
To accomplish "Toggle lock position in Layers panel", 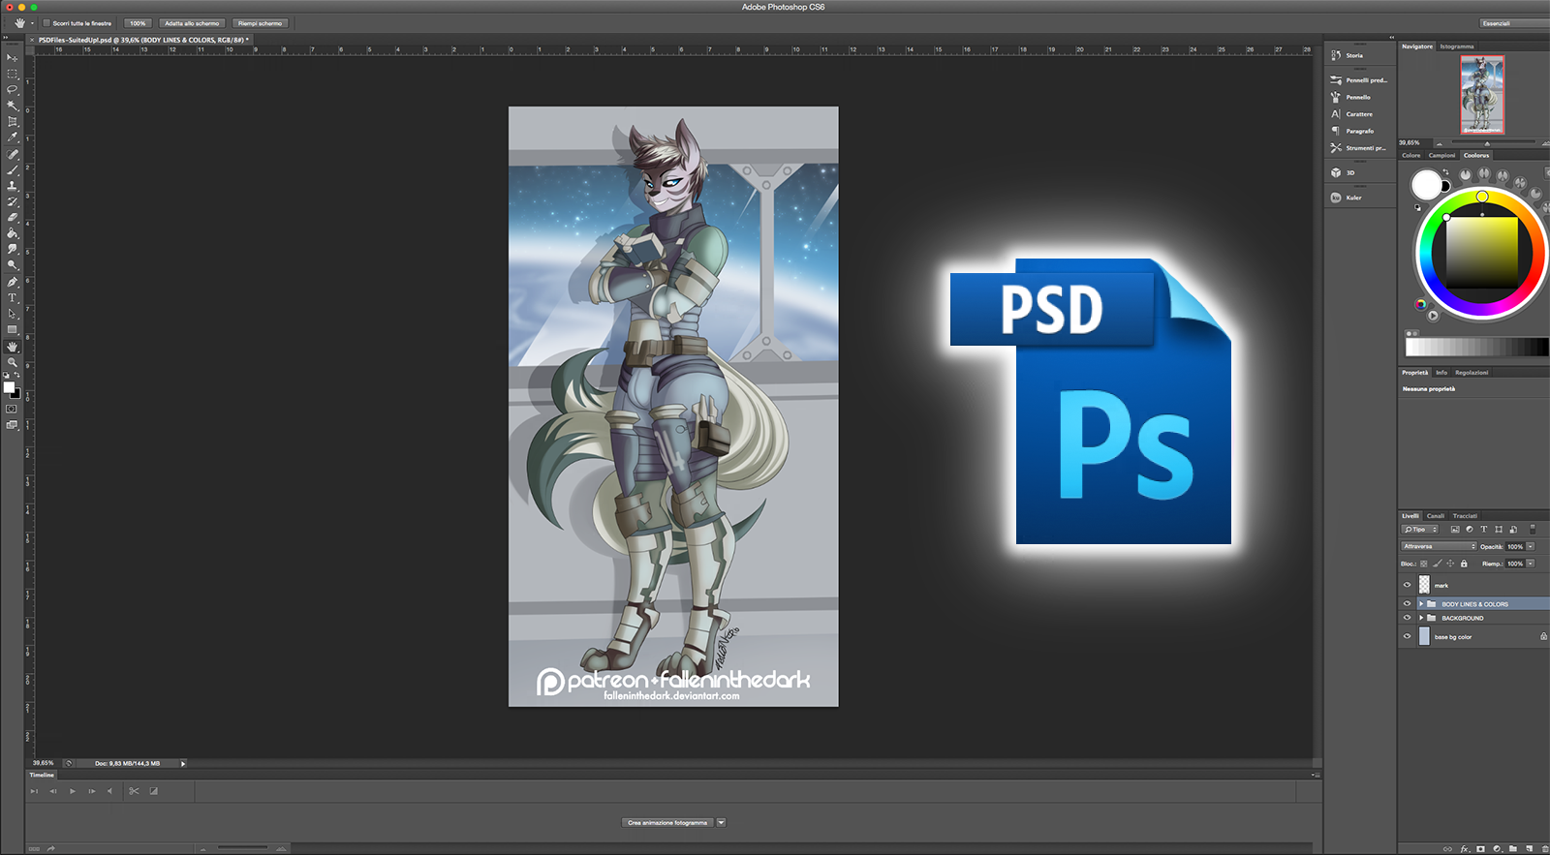I will point(1450,564).
